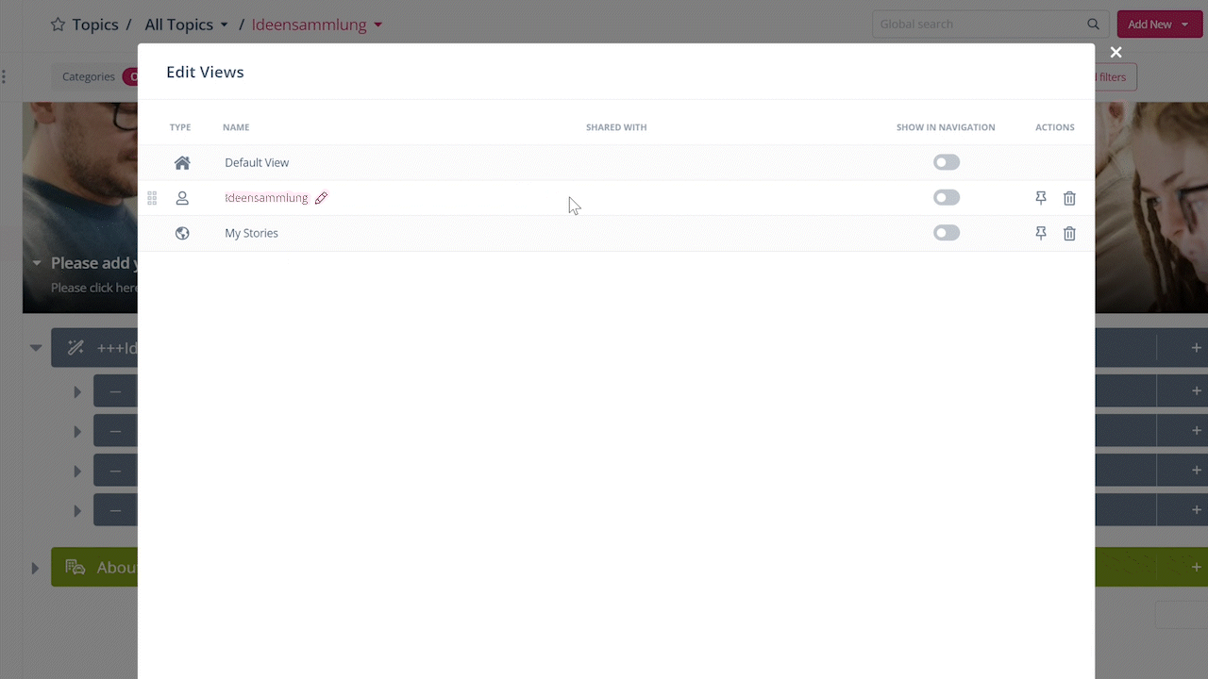Select the My Stories view name
This screenshot has width=1208, height=679.
pyautogui.click(x=251, y=233)
